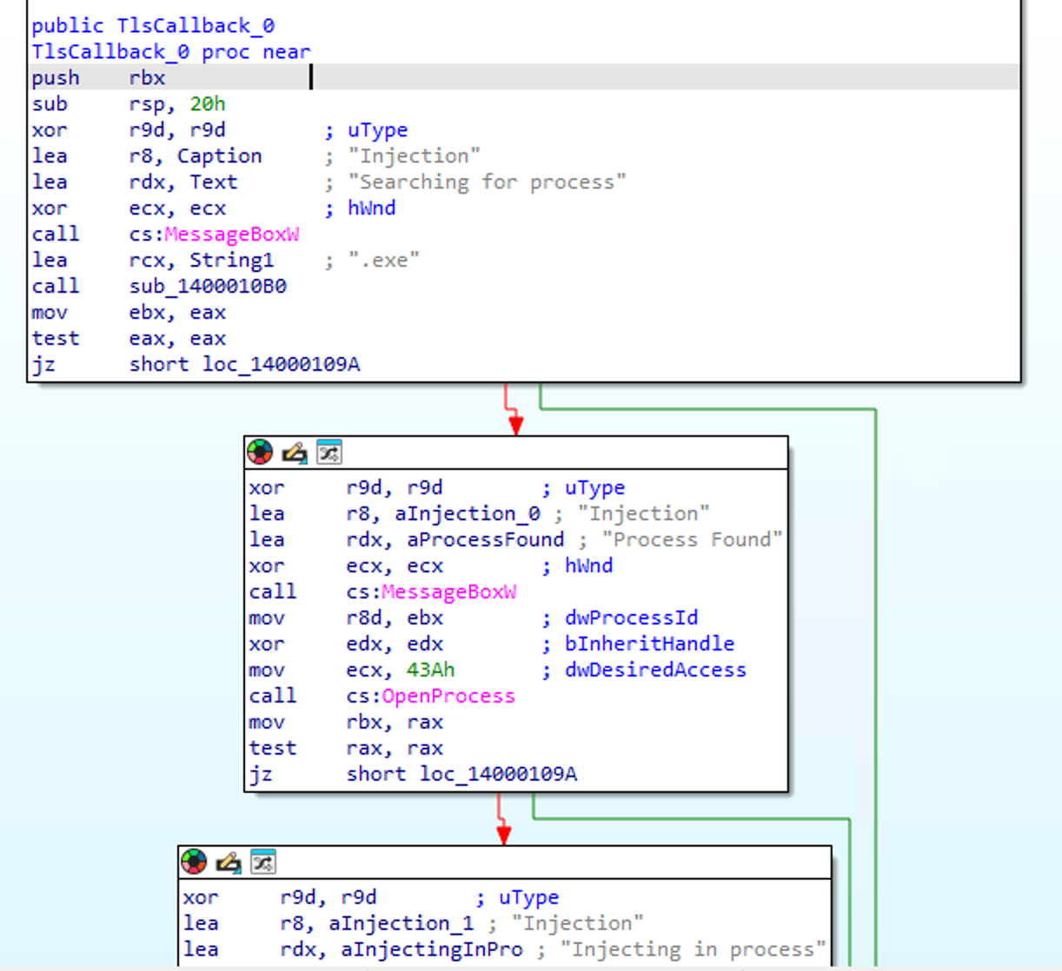Screen dimensions: 1062x971
Task: Click the pencil icon on the bottom block
Action: (228, 862)
